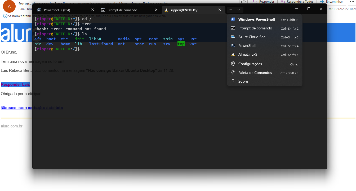Viewport: 356px width, 191px height.
Task: Close the Prompt de comando tab
Action: (x=156, y=10)
